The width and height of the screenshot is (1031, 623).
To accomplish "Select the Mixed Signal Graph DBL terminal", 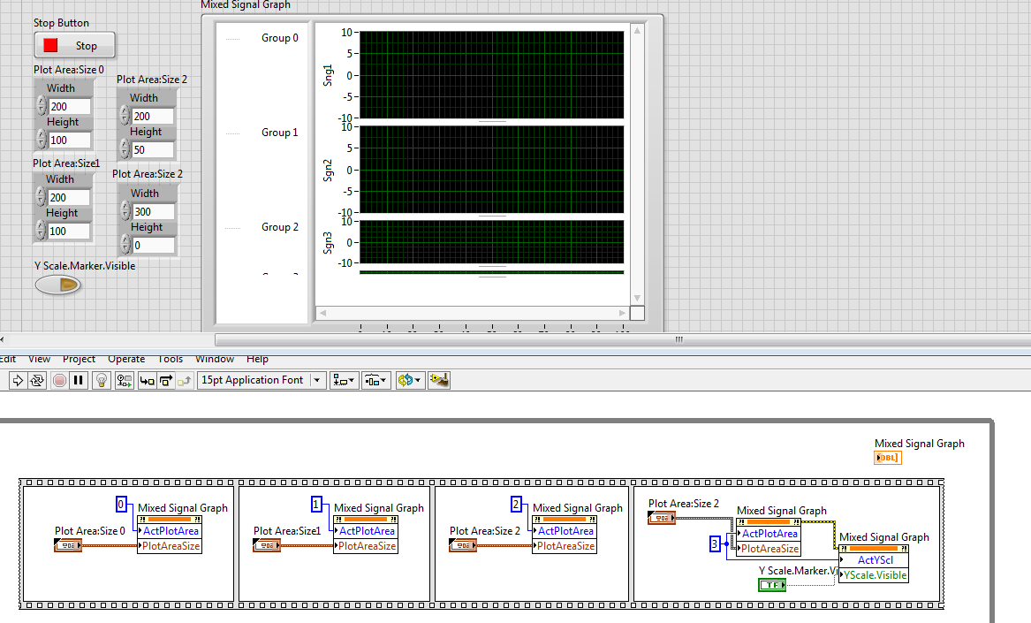I will (x=887, y=458).
